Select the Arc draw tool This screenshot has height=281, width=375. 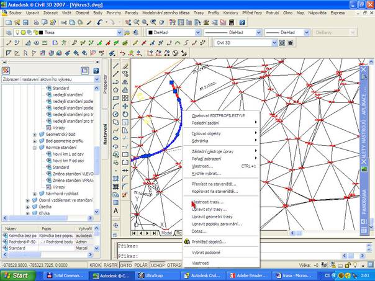pyautogui.click(x=115, y=106)
